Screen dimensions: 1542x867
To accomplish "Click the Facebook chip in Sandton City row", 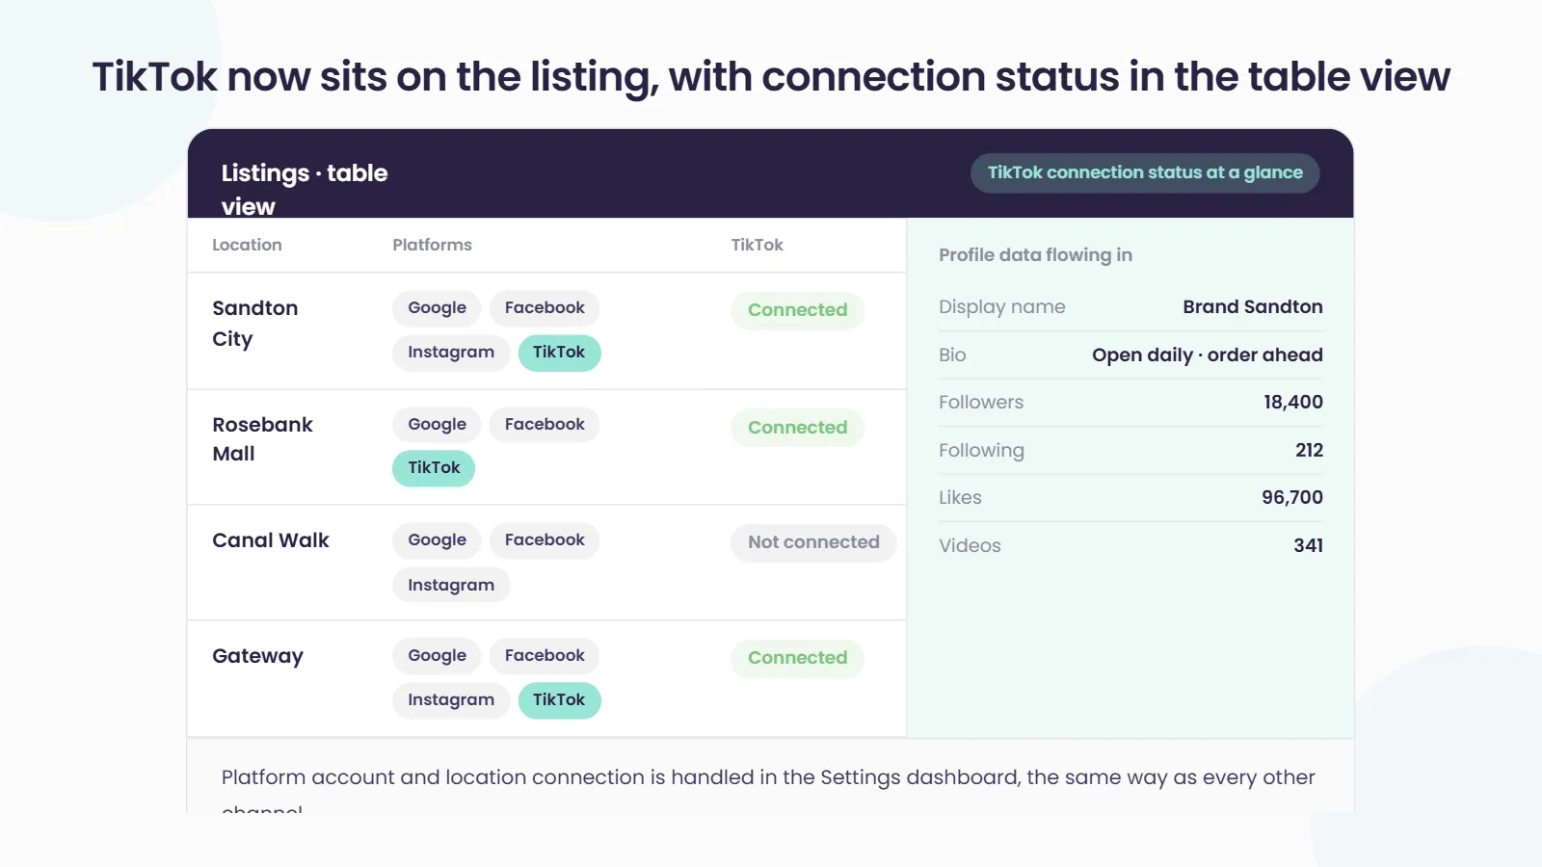I will (545, 308).
